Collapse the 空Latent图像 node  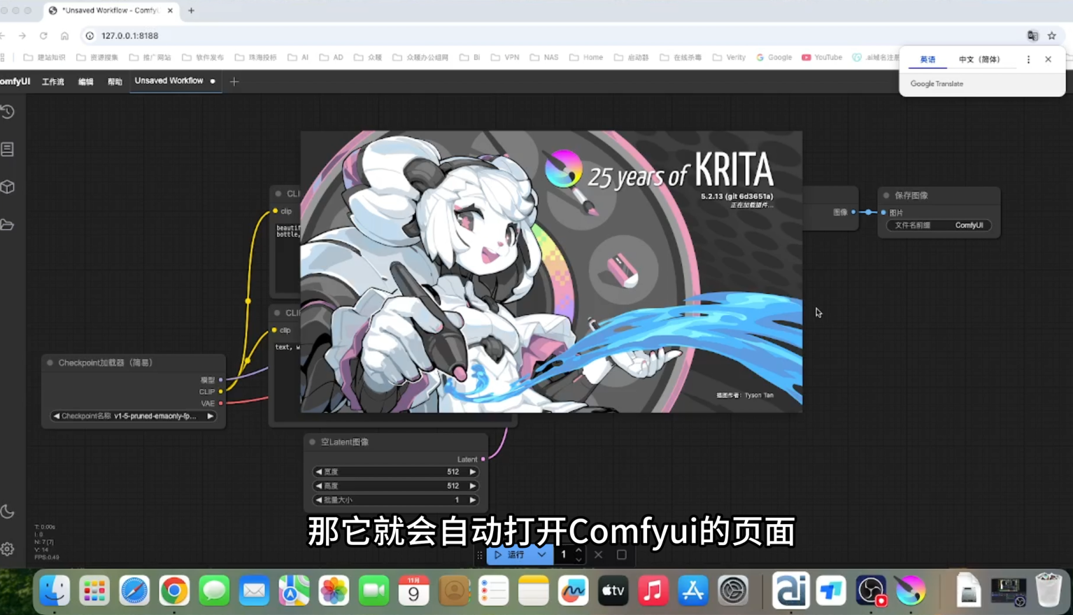[x=313, y=442]
